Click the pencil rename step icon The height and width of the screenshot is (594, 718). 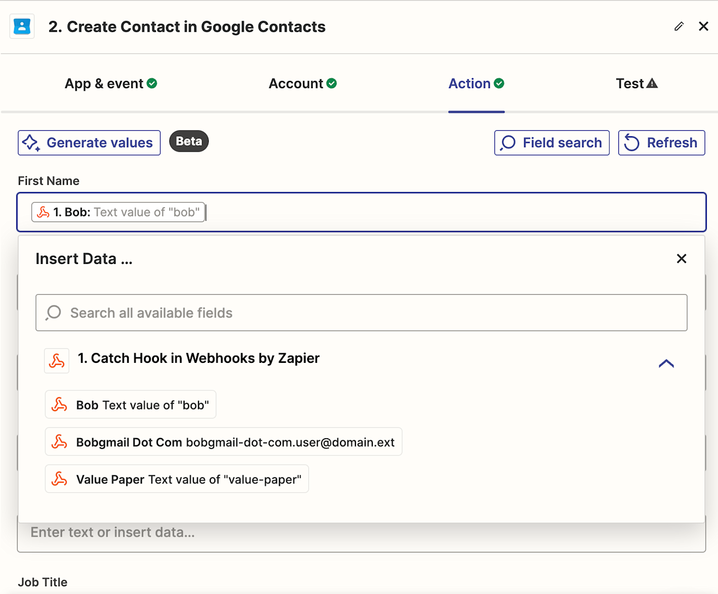[x=679, y=26]
